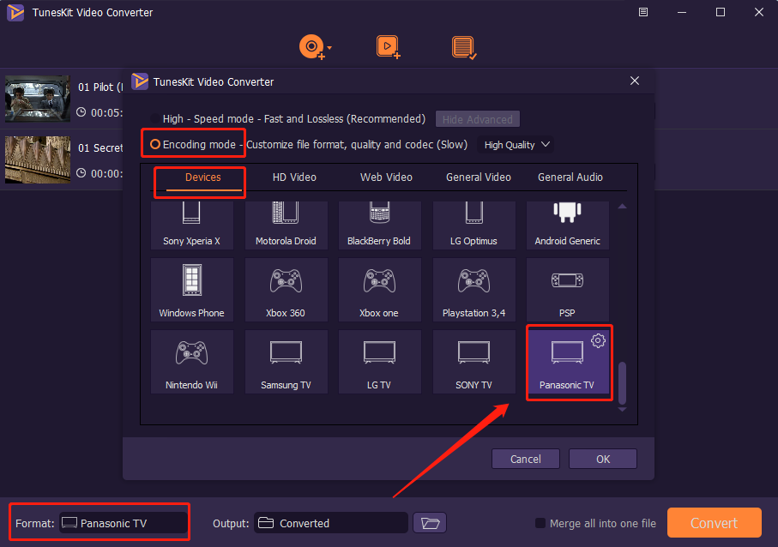Choose the Playstation 3,4 preset
Screen dimensions: 778x547
coord(473,290)
